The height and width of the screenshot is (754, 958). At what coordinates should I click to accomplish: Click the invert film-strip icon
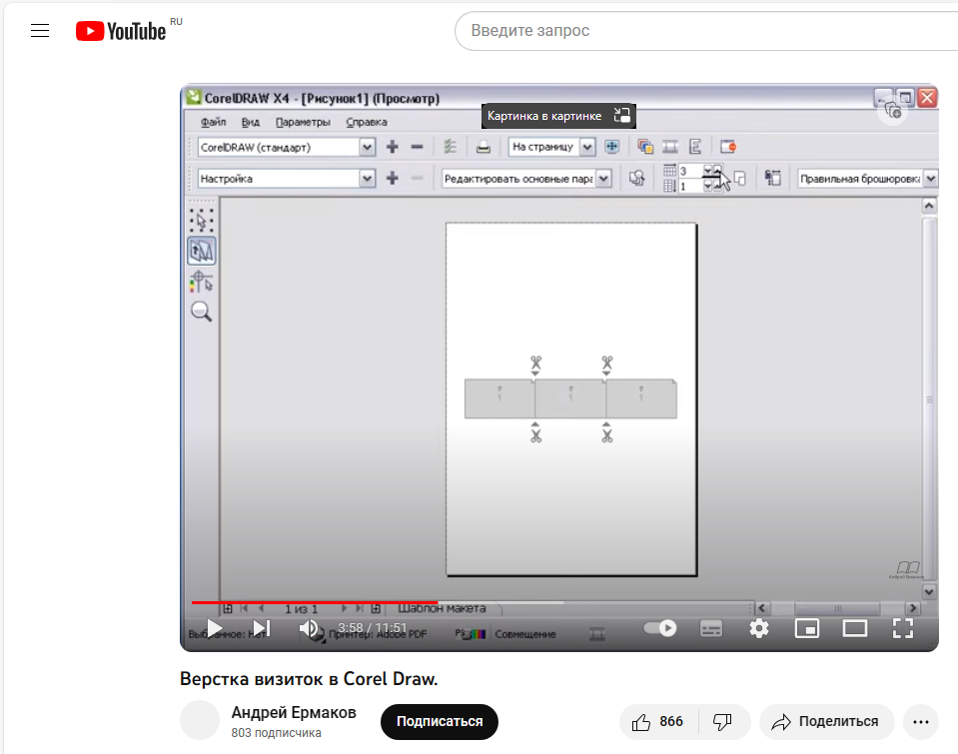[670, 147]
